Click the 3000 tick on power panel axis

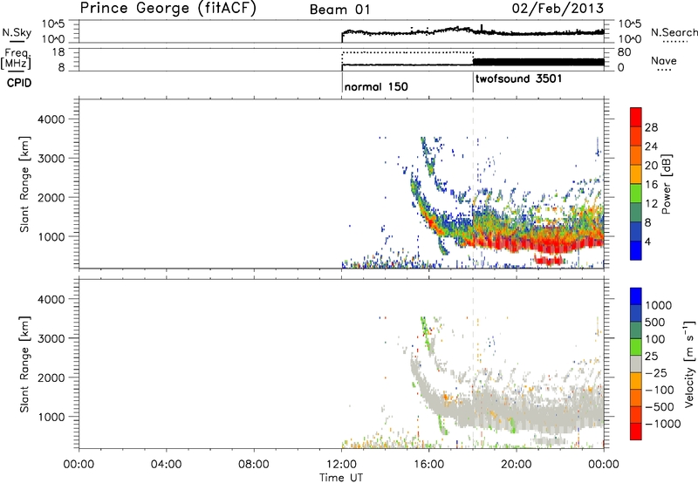point(51,159)
